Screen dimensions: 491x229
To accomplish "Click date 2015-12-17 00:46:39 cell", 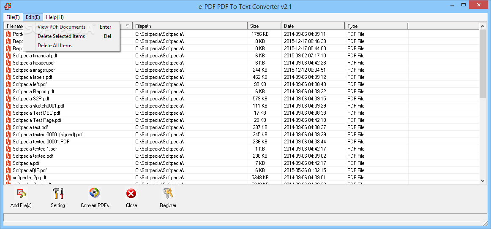I will [x=305, y=41].
